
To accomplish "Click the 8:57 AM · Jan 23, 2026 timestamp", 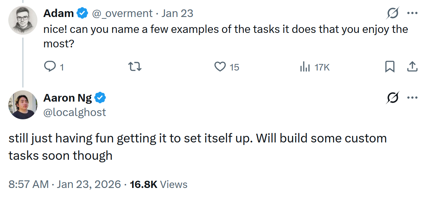I will [x=65, y=184].
